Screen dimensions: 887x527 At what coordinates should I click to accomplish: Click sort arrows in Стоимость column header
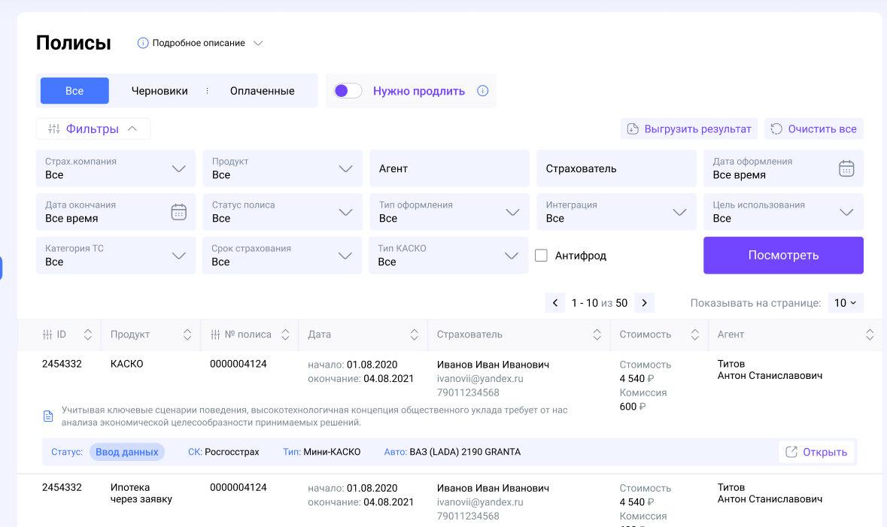[696, 335]
